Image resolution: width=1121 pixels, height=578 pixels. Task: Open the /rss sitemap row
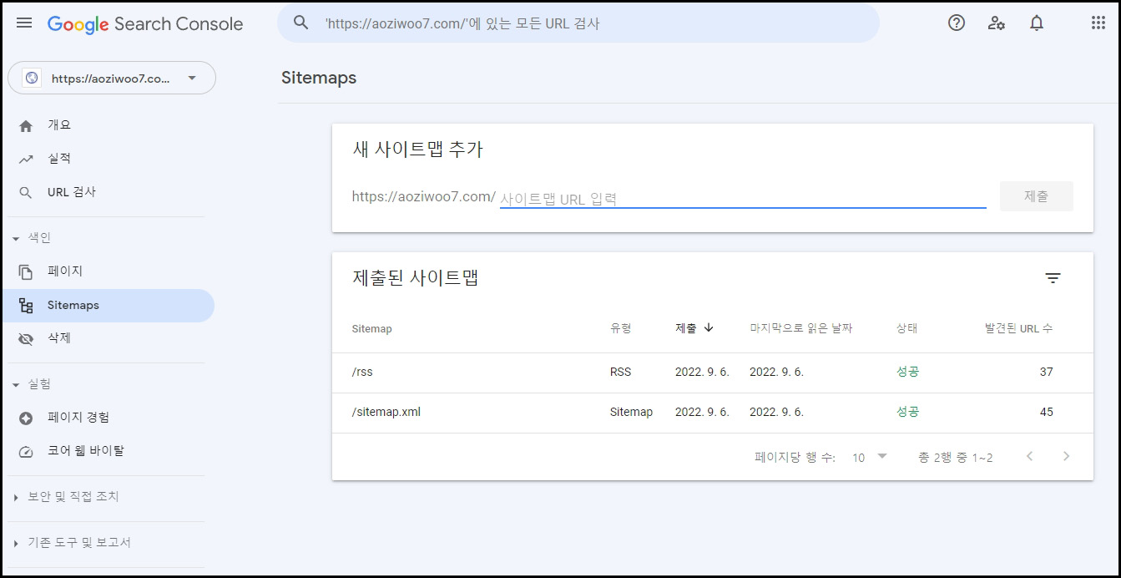713,373
